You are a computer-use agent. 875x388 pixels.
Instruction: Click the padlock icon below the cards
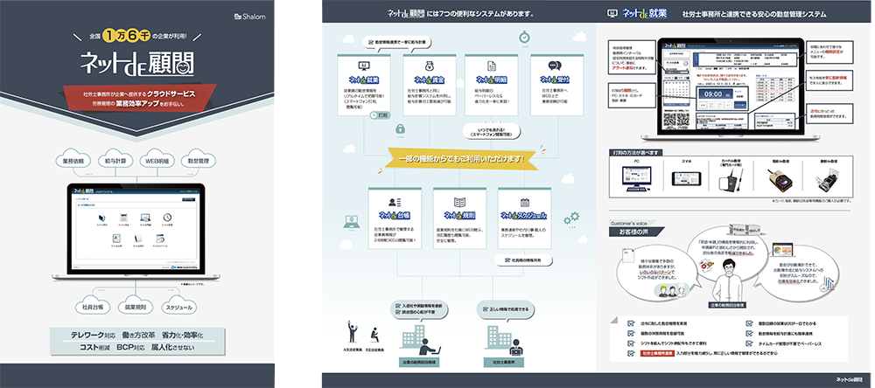(x=400, y=129)
